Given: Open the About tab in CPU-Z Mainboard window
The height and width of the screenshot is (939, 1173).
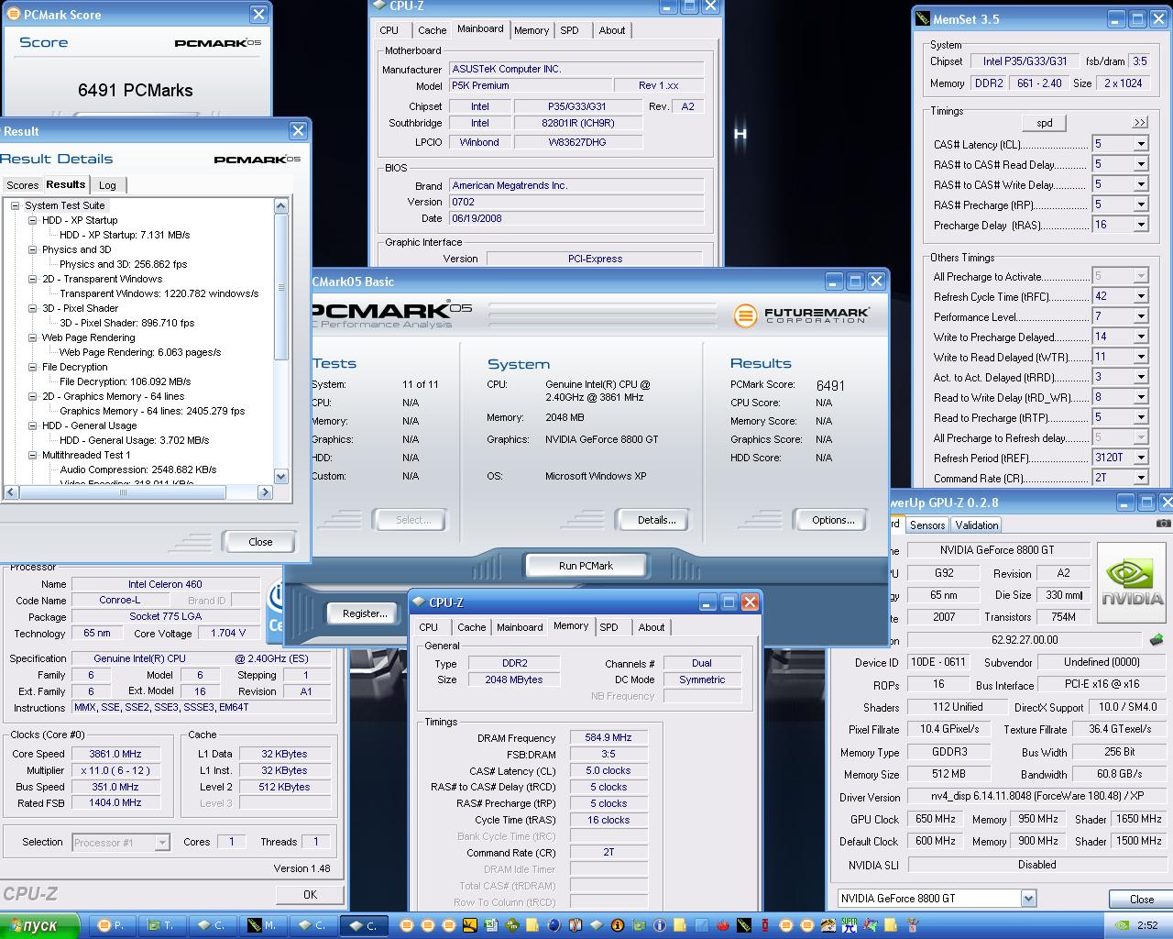Looking at the screenshot, I should point(612,30).
